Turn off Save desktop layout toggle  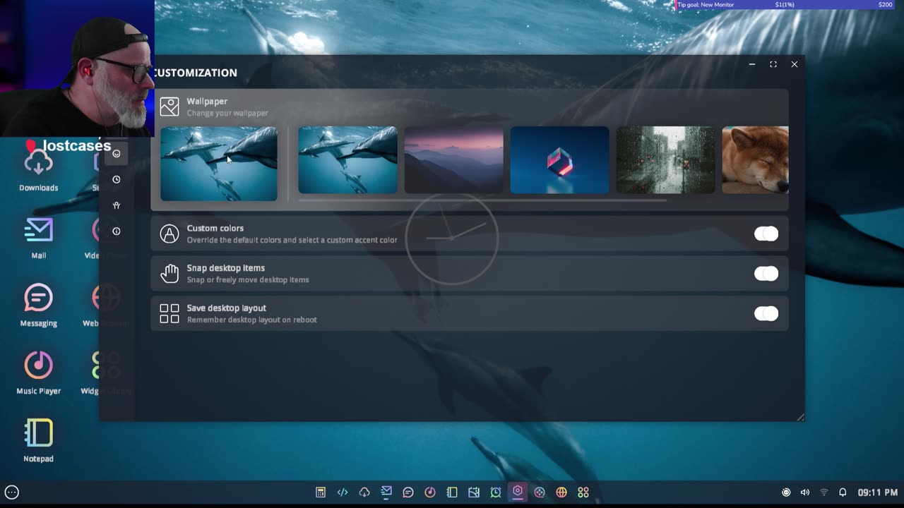click(x=766, y=314)
